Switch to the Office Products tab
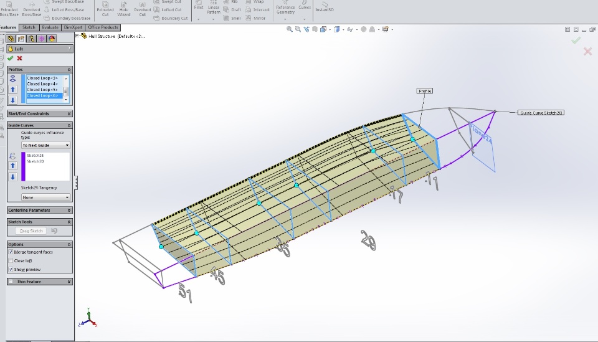 coord(103,27)
